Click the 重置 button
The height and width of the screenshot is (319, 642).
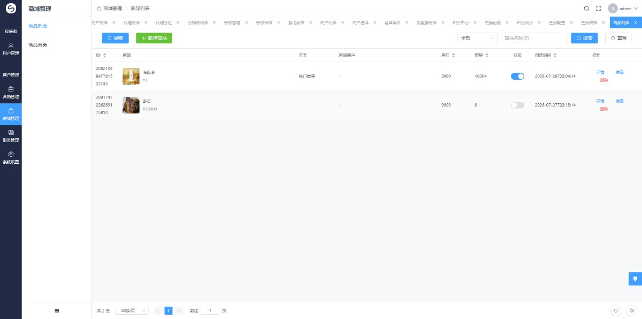[x=618, y=38]
